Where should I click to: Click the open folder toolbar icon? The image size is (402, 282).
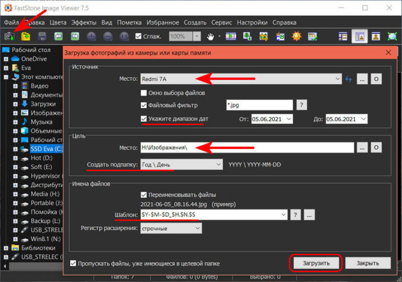(25, 37)
